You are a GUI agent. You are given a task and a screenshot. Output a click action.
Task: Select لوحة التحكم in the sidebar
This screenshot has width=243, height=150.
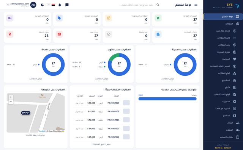click(223, 17)
